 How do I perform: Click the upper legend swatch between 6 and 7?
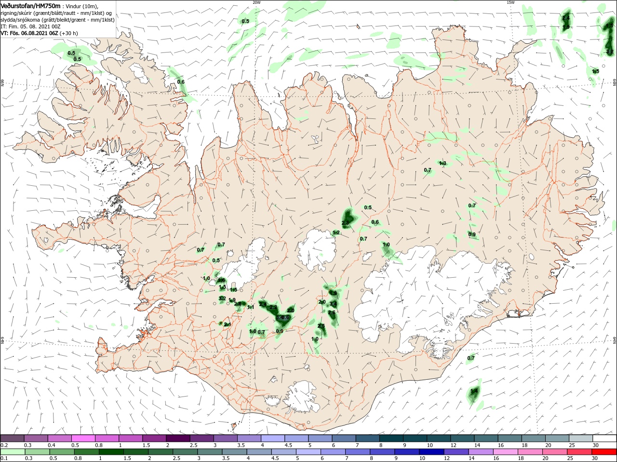[344, 438]
